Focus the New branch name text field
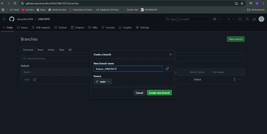Screen dimensions: 267x134 tap(128, 69)
